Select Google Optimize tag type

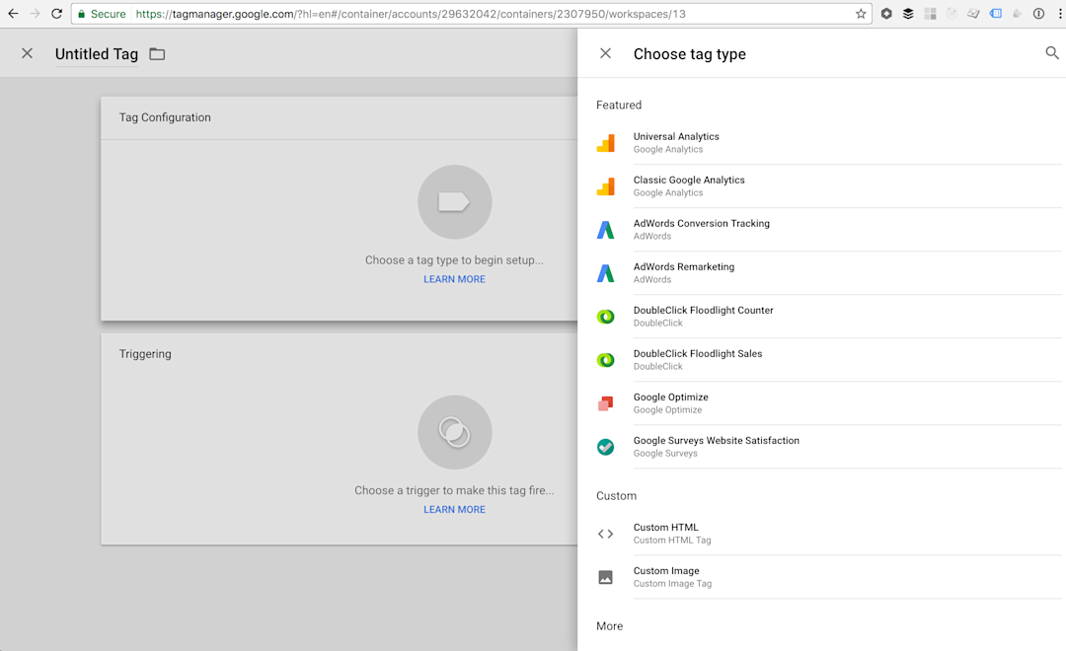pyautogui.click(x=829, y=403)
